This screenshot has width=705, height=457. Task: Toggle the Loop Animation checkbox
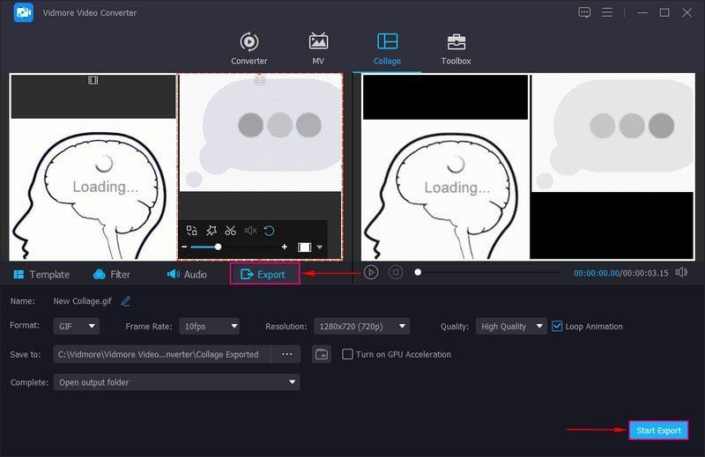pyautogui.click(x=557, y=326)
